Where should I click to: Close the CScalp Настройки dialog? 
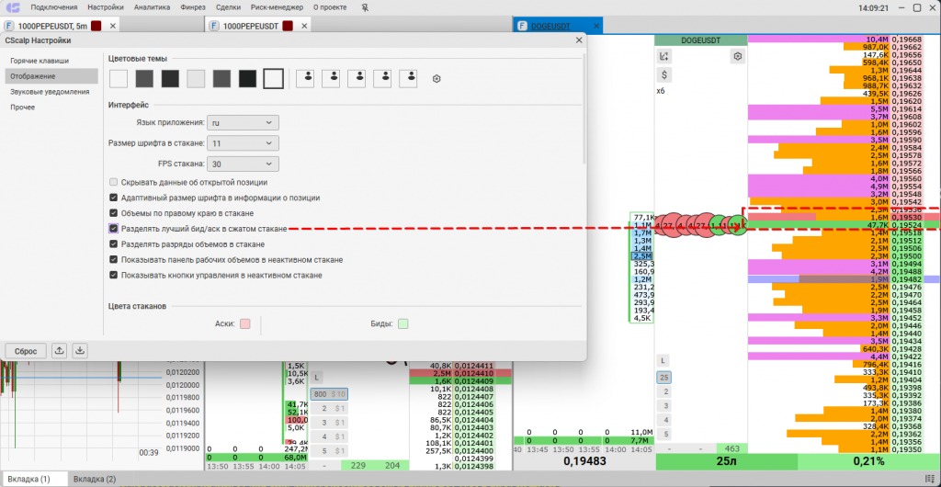click(x=579, y=40)
